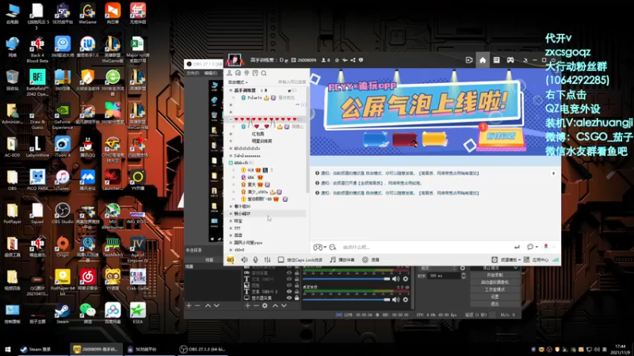Click 开始录制 in OBS controls
634x356 pixels.
[495, 275]
